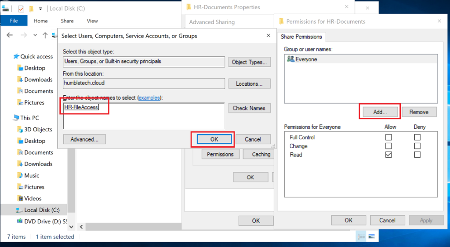Click the 3D Objects folder icon
Viewport: 450px width, 247px height.
click(20, 130)
